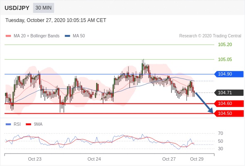
Task: Click the blue MA 50 color swatch
Action: pyautogui.click(x=68, y=36)
